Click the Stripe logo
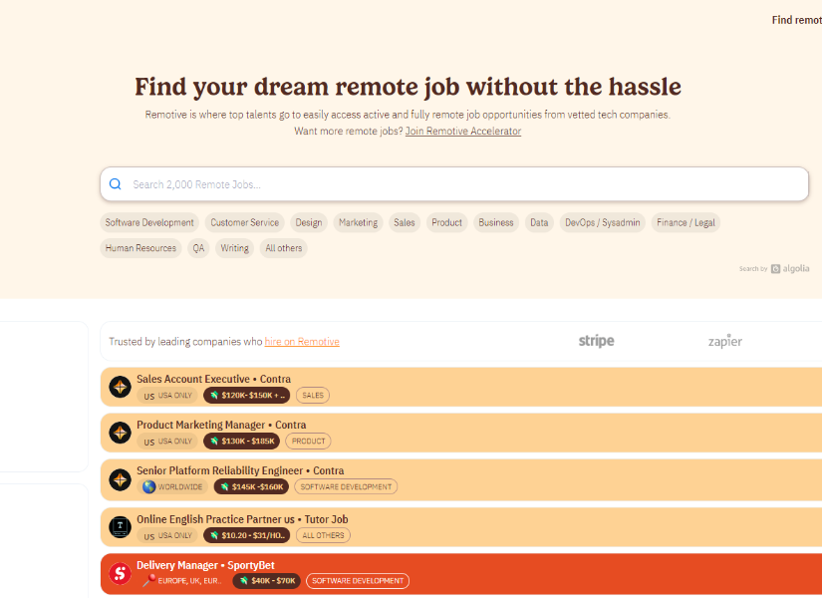 pos(596,341)
